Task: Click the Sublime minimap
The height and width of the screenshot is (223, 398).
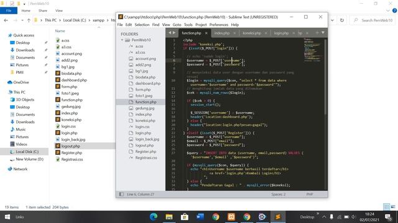Action: click(313, 50)
